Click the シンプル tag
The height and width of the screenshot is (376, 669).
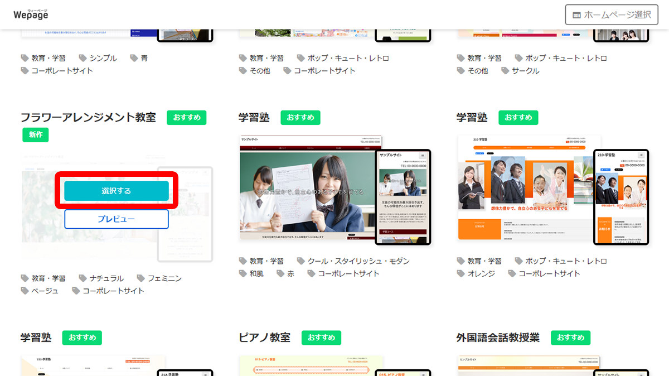click(103, 58)
